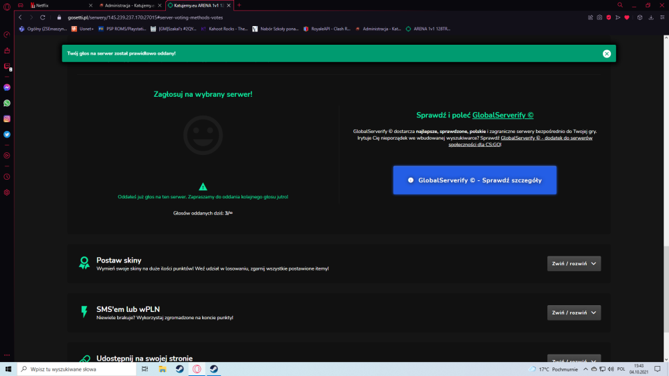The width and height of the screenshot is (669, 376).
Task: Open the PSP ROMS/Playstation bookmark
Action: [x=122, y=29]
